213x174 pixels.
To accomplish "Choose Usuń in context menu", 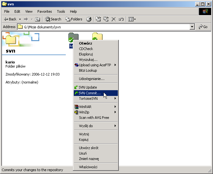I will pyautogui.click(x=96, y=153).
